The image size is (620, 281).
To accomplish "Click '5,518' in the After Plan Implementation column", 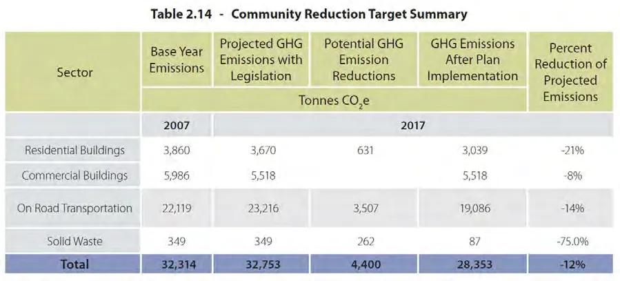I will (474, 175).
